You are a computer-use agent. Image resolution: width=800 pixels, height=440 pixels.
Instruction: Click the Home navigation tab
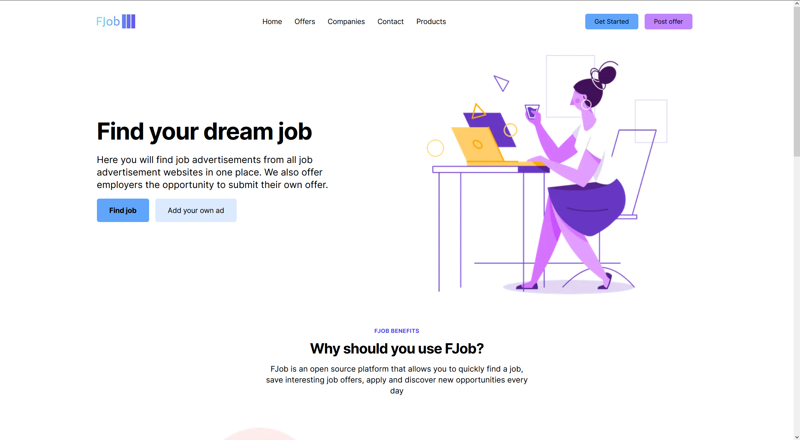272,22
